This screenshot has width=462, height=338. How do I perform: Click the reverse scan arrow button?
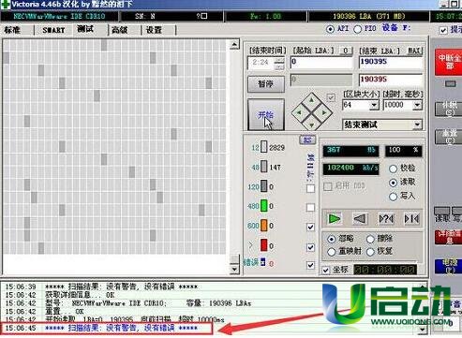360,219
